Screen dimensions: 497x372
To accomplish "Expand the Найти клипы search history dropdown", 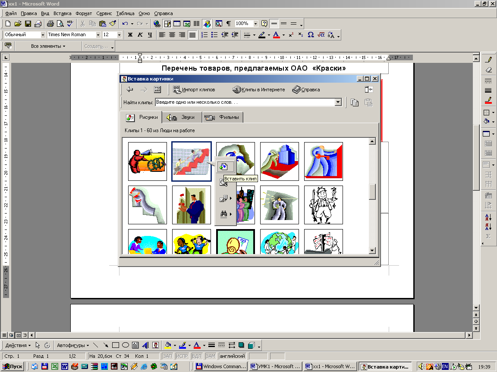I will (x=338, y=102).
